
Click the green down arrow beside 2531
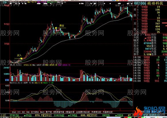click(25, 115)
